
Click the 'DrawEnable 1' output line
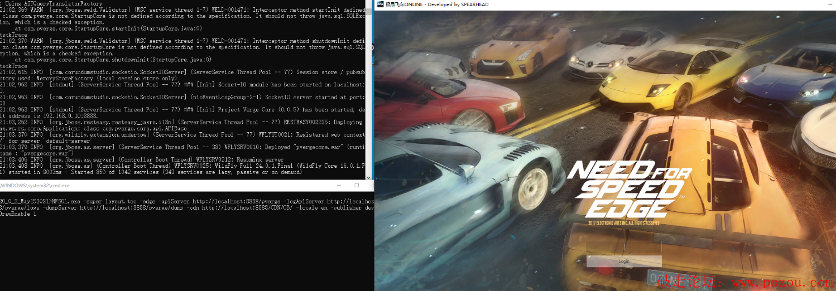point(18,214)
